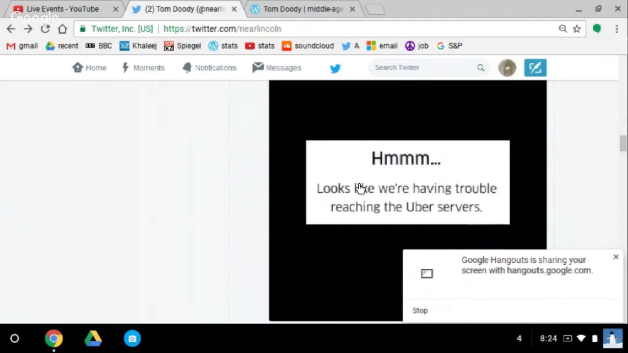The image size is (628, 353).
Task: Open the green extension icon
Action: pos(597,29)
